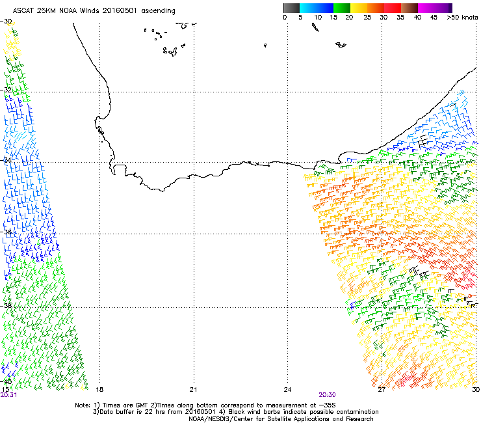Click the longitude label '21'
Viewport: 481px width, 423px height.
coord(193,390)
